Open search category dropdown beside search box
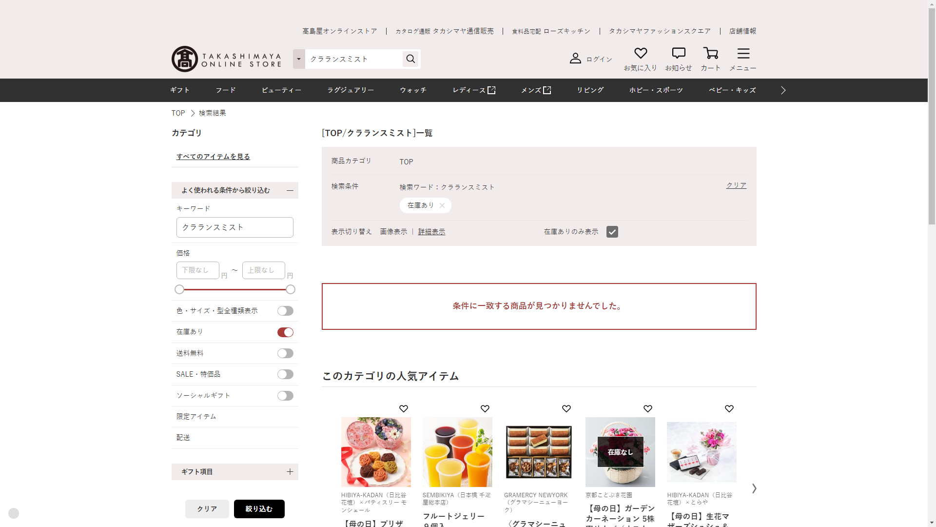 click(299, 59)
